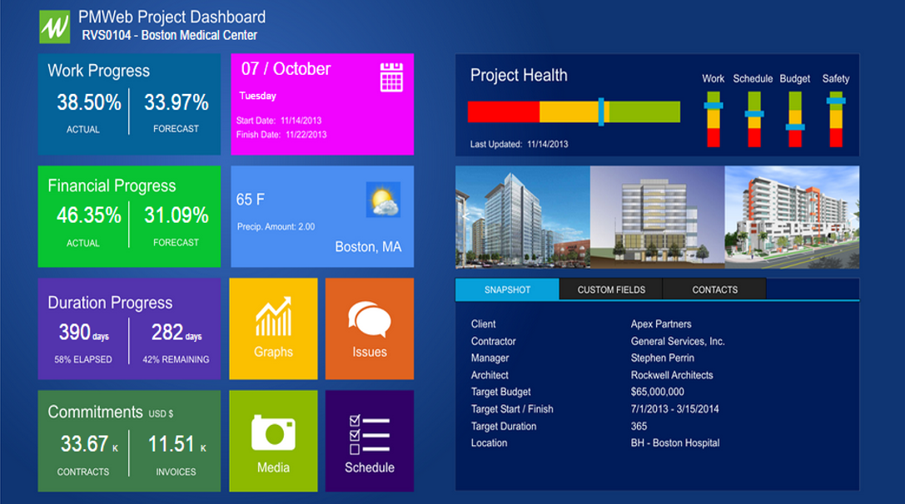Click the PMWeb green logo icon

point(55,27)
